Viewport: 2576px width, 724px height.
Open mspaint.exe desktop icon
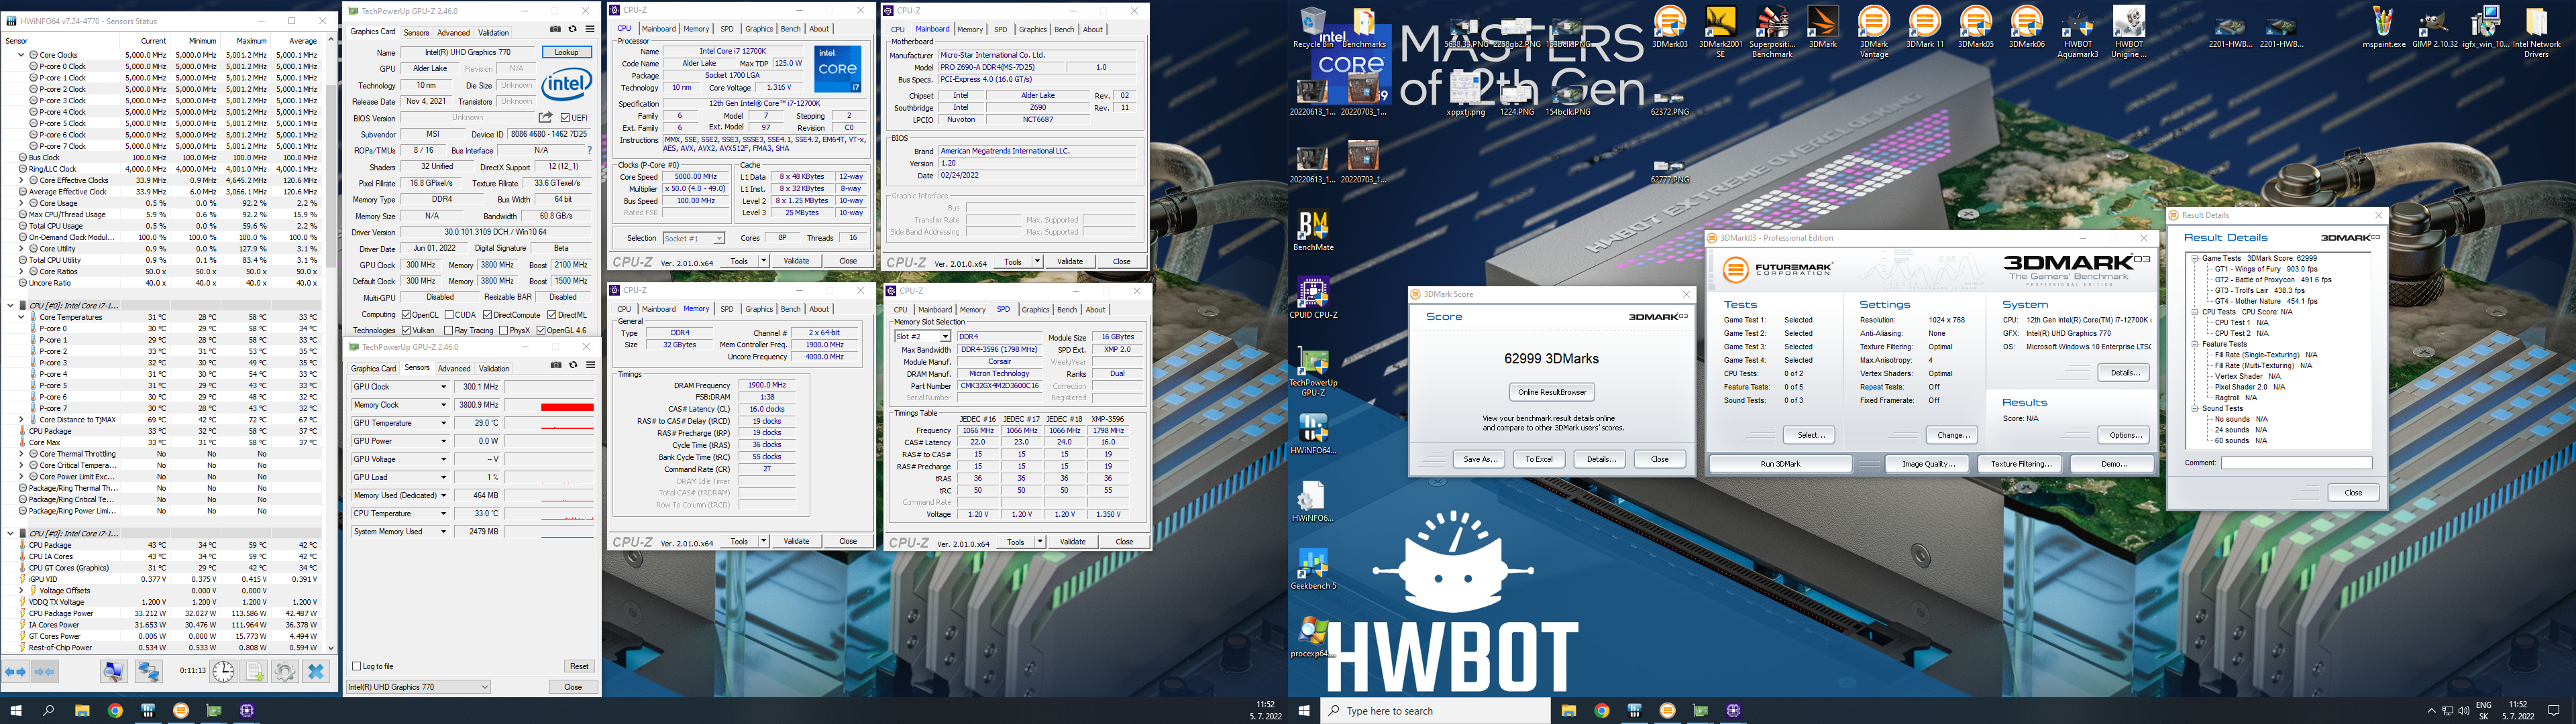(x=2384, y=27)
